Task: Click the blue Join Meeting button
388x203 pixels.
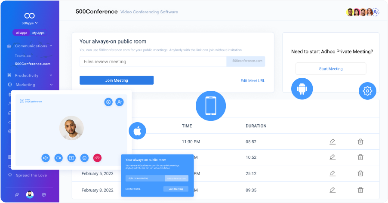Action: pyautogui.click(x=117, y=80)
